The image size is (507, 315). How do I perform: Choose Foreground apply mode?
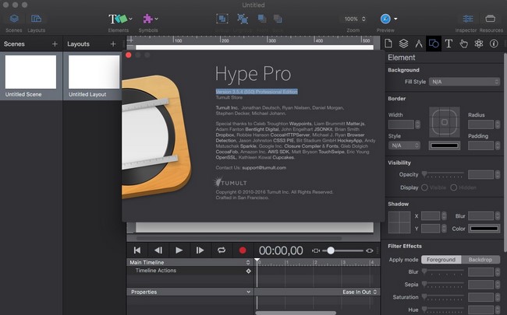coord(441,260)
